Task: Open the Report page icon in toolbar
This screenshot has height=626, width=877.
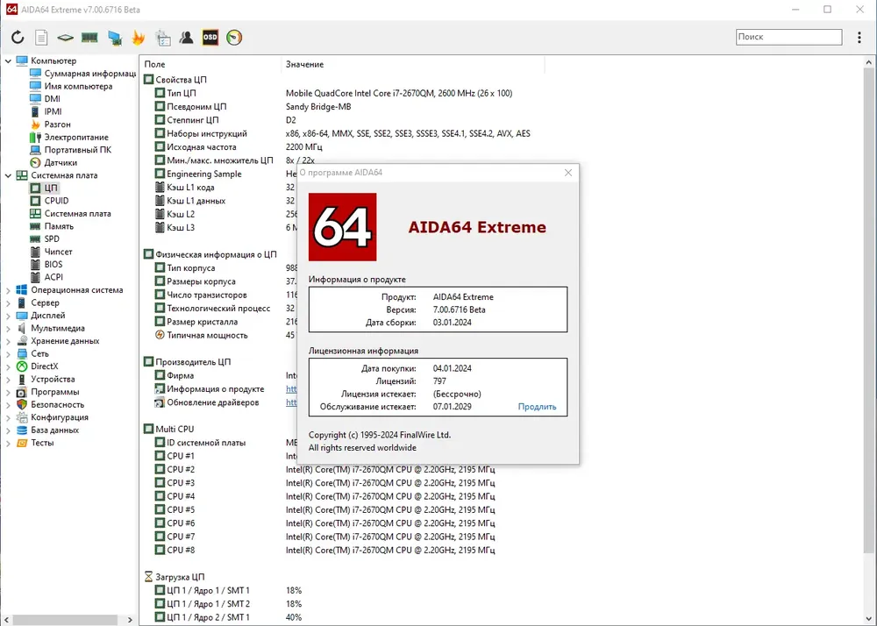Action: tap(41, 38)
